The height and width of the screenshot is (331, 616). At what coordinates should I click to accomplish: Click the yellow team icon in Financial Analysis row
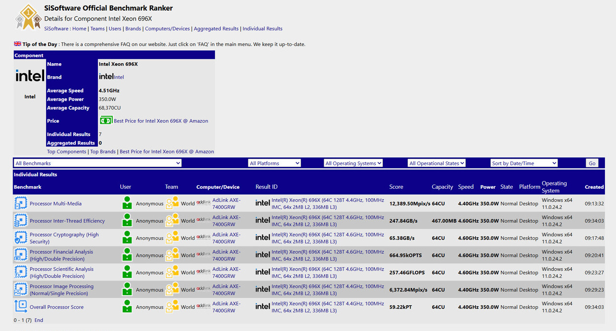(172, 255)
